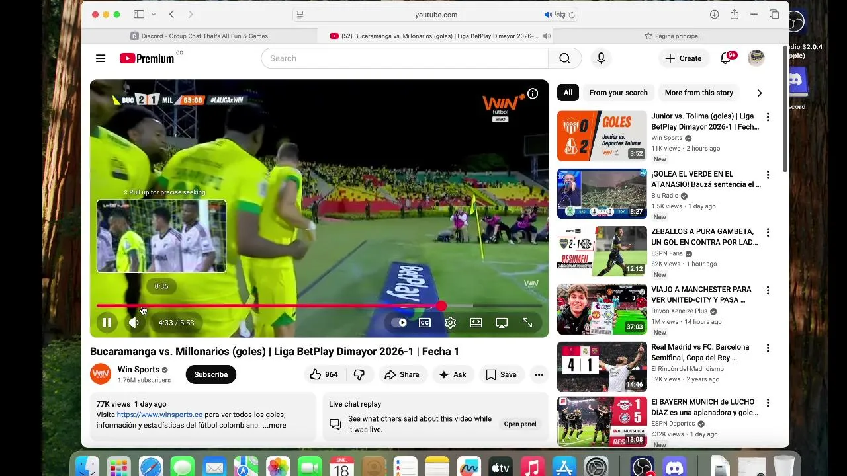Viewport: 847px width, 476px height.
Task: Toggle closed captions CC
Action: pyautogui.click(x=425, y=323)
